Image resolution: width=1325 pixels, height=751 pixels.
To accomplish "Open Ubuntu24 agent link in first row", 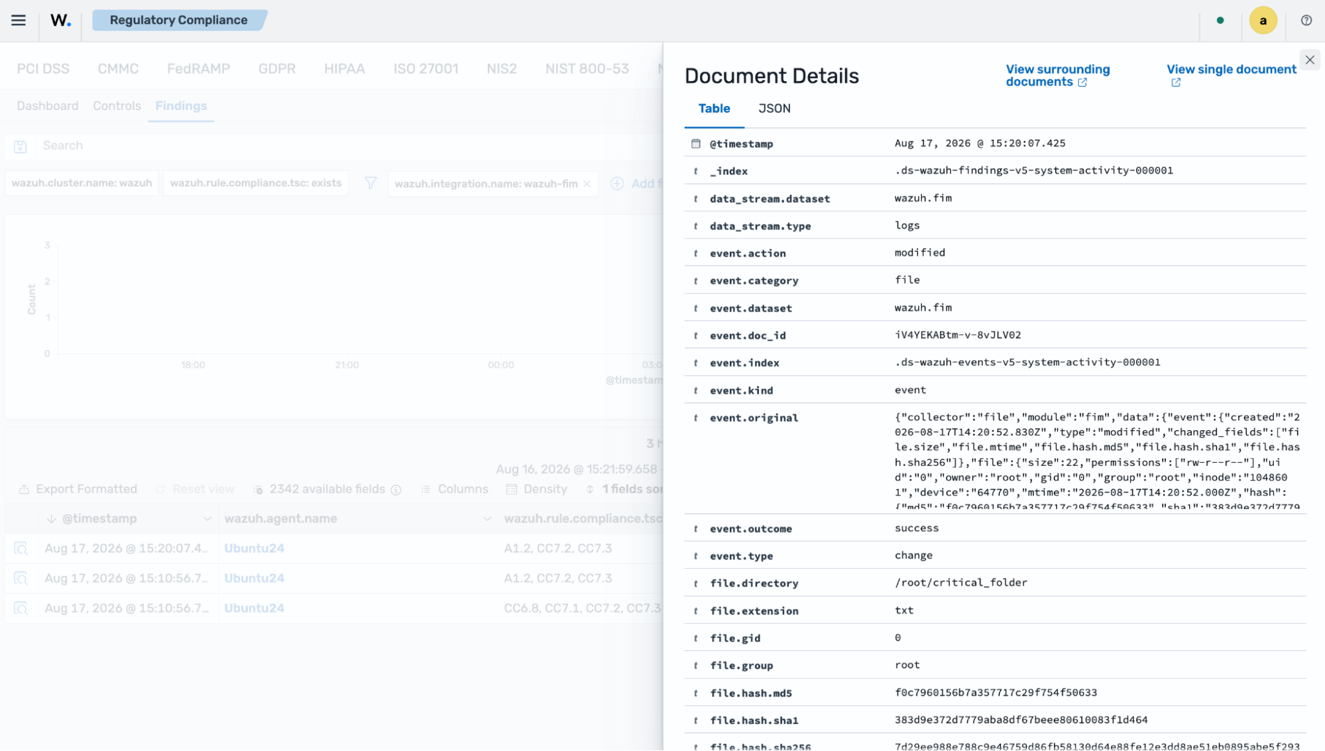I will pyautogui.click(x=254, y=549).
